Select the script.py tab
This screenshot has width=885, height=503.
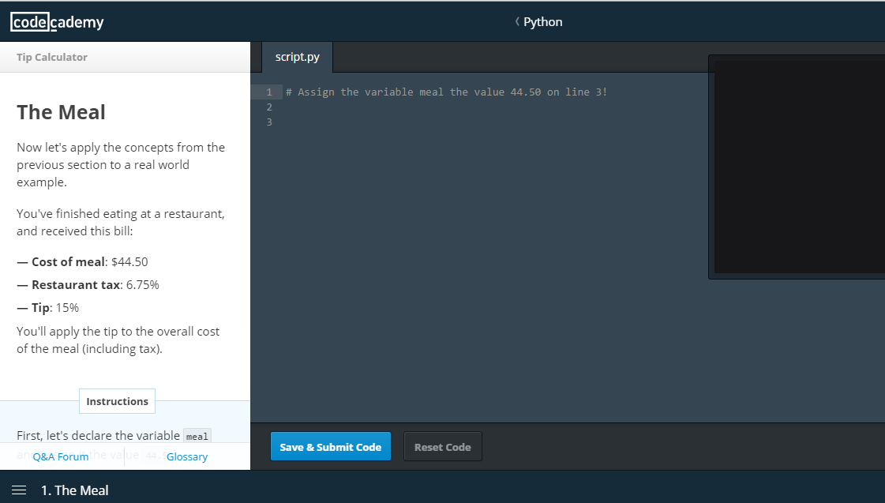pyautogui.click(x=297, y=57)
